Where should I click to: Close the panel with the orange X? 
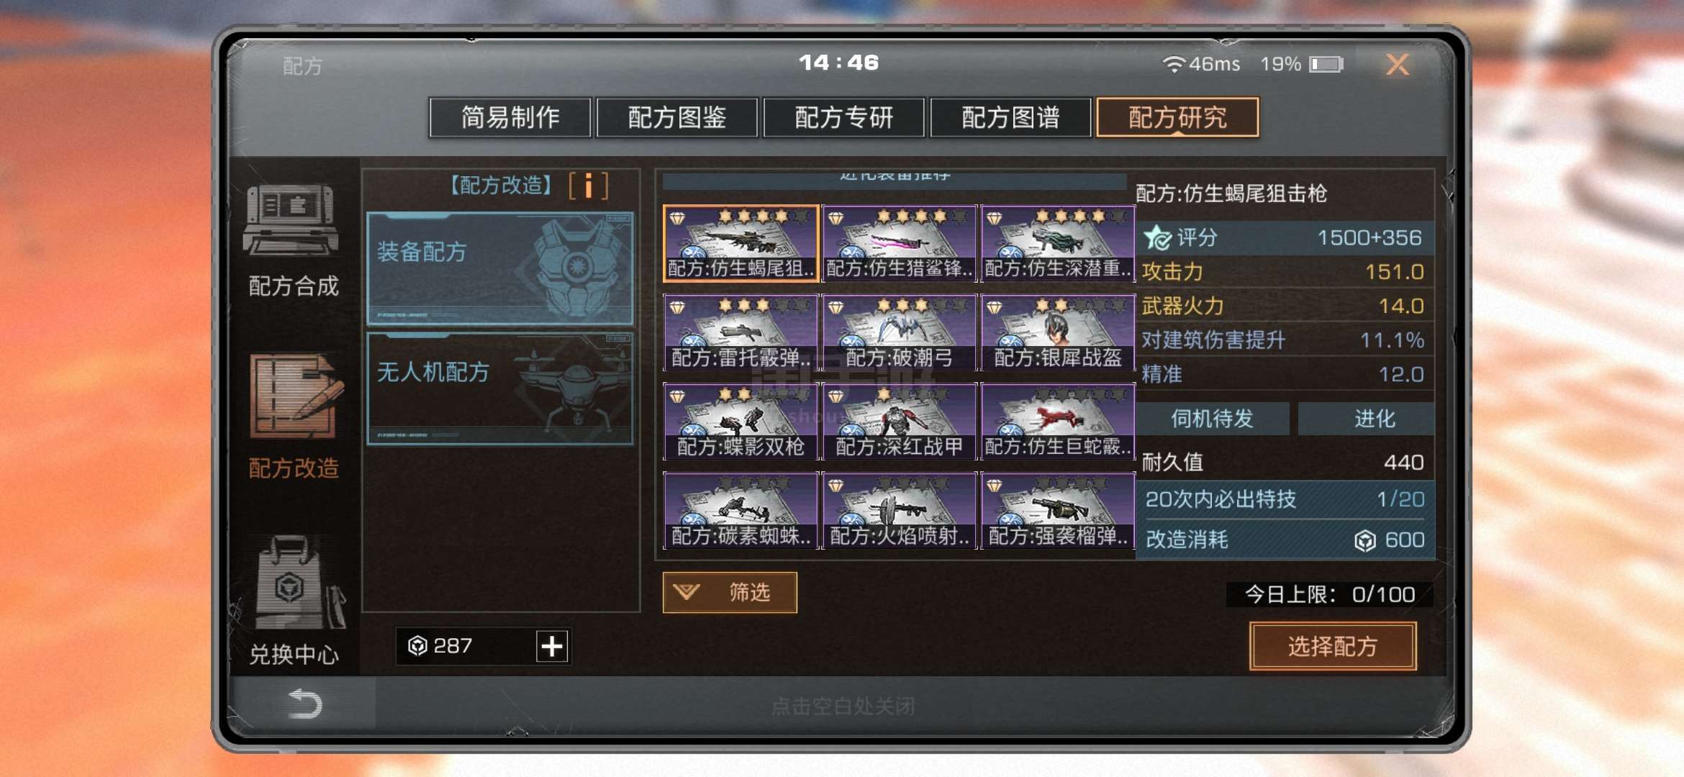coord(1398,65)
